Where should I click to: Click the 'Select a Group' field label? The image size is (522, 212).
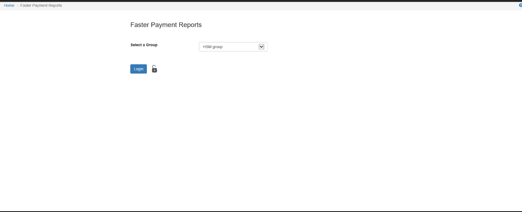tap(144, 45)
